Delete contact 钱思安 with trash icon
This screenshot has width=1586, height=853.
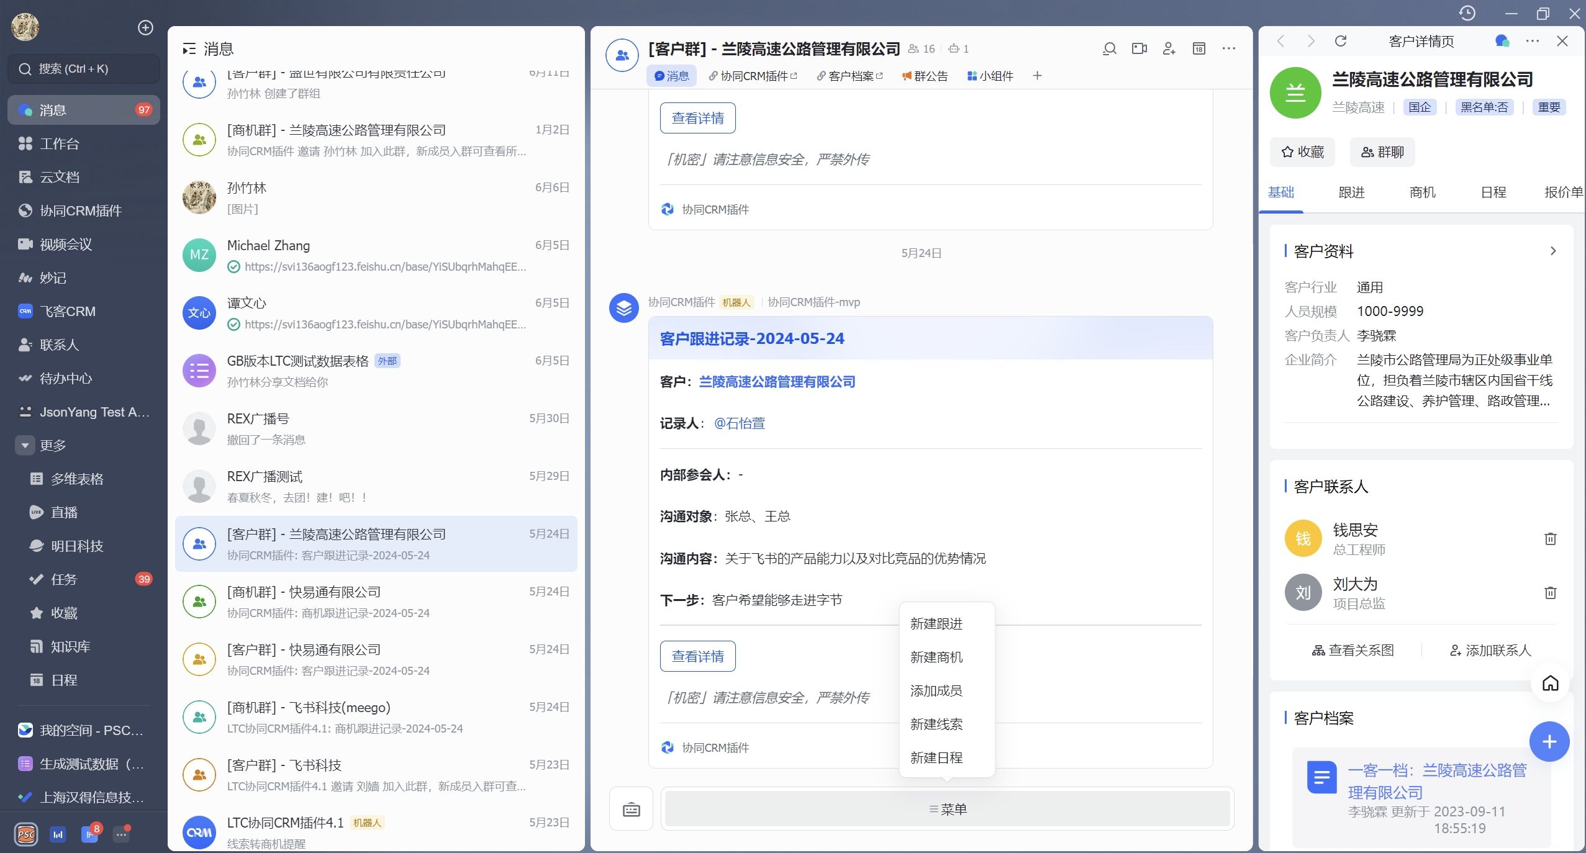(1550, 538)
